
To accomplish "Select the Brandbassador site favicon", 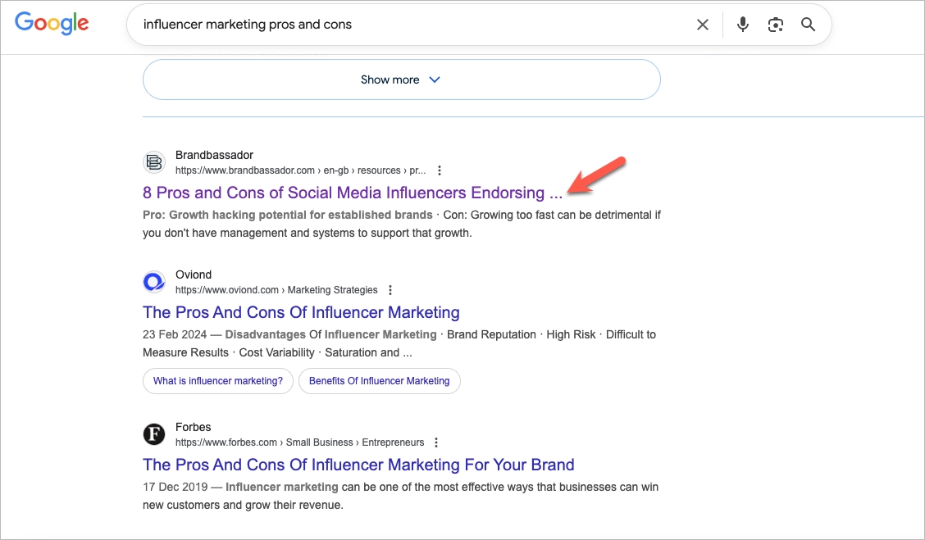I will pyautogui.click(x=154, y=162).
